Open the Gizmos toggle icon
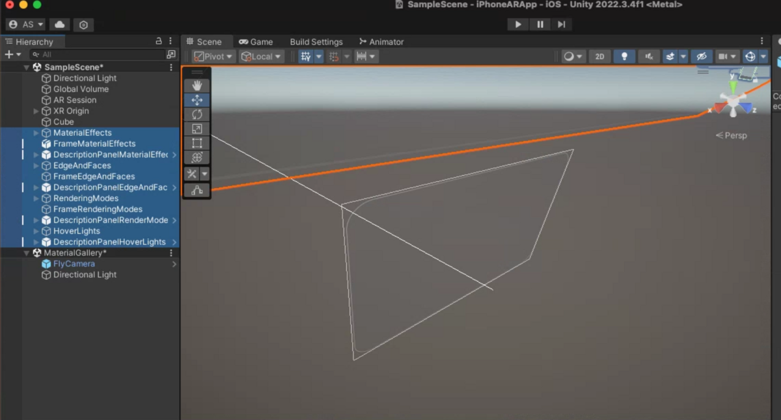 pos(750,57)
